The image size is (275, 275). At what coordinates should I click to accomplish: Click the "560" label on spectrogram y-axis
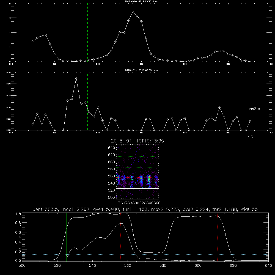coord(112,176)
